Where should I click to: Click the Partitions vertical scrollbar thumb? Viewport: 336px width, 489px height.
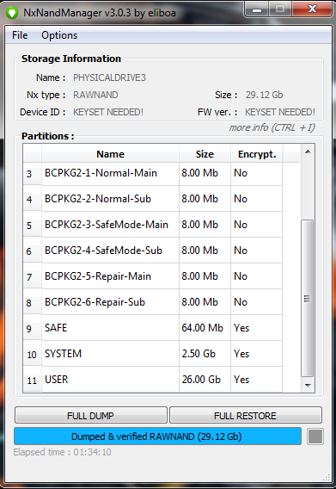point(308,298)
